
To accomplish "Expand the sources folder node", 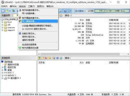I will click(x=2, y=28).
